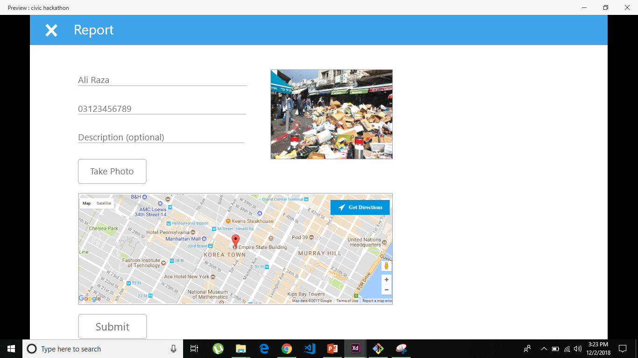This screenshot has width=638, height=358.
Task: Click the Empire State Building map label
Action: [x=262, y=247]
